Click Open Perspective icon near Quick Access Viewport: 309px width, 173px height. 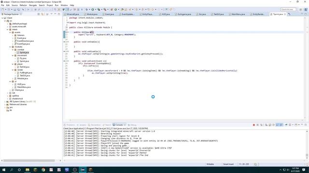(x=300, y=10)
